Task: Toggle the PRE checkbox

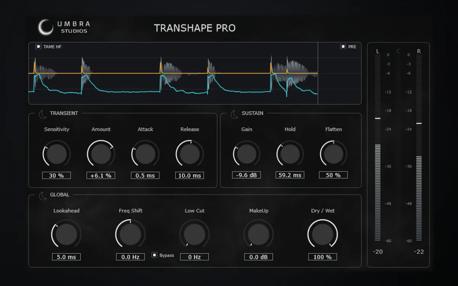Action: 343,47
